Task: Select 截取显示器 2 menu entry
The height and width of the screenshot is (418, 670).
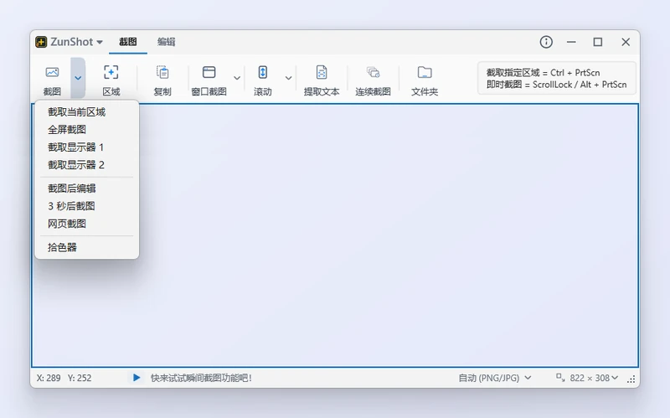Action: pos(87,165)
